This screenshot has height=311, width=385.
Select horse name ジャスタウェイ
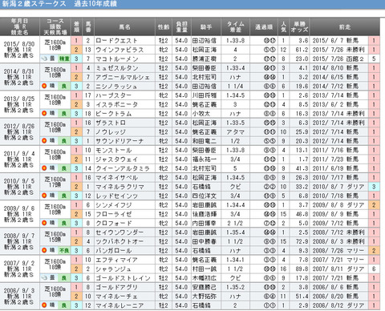pyautogui.click(x=116, y=160)
